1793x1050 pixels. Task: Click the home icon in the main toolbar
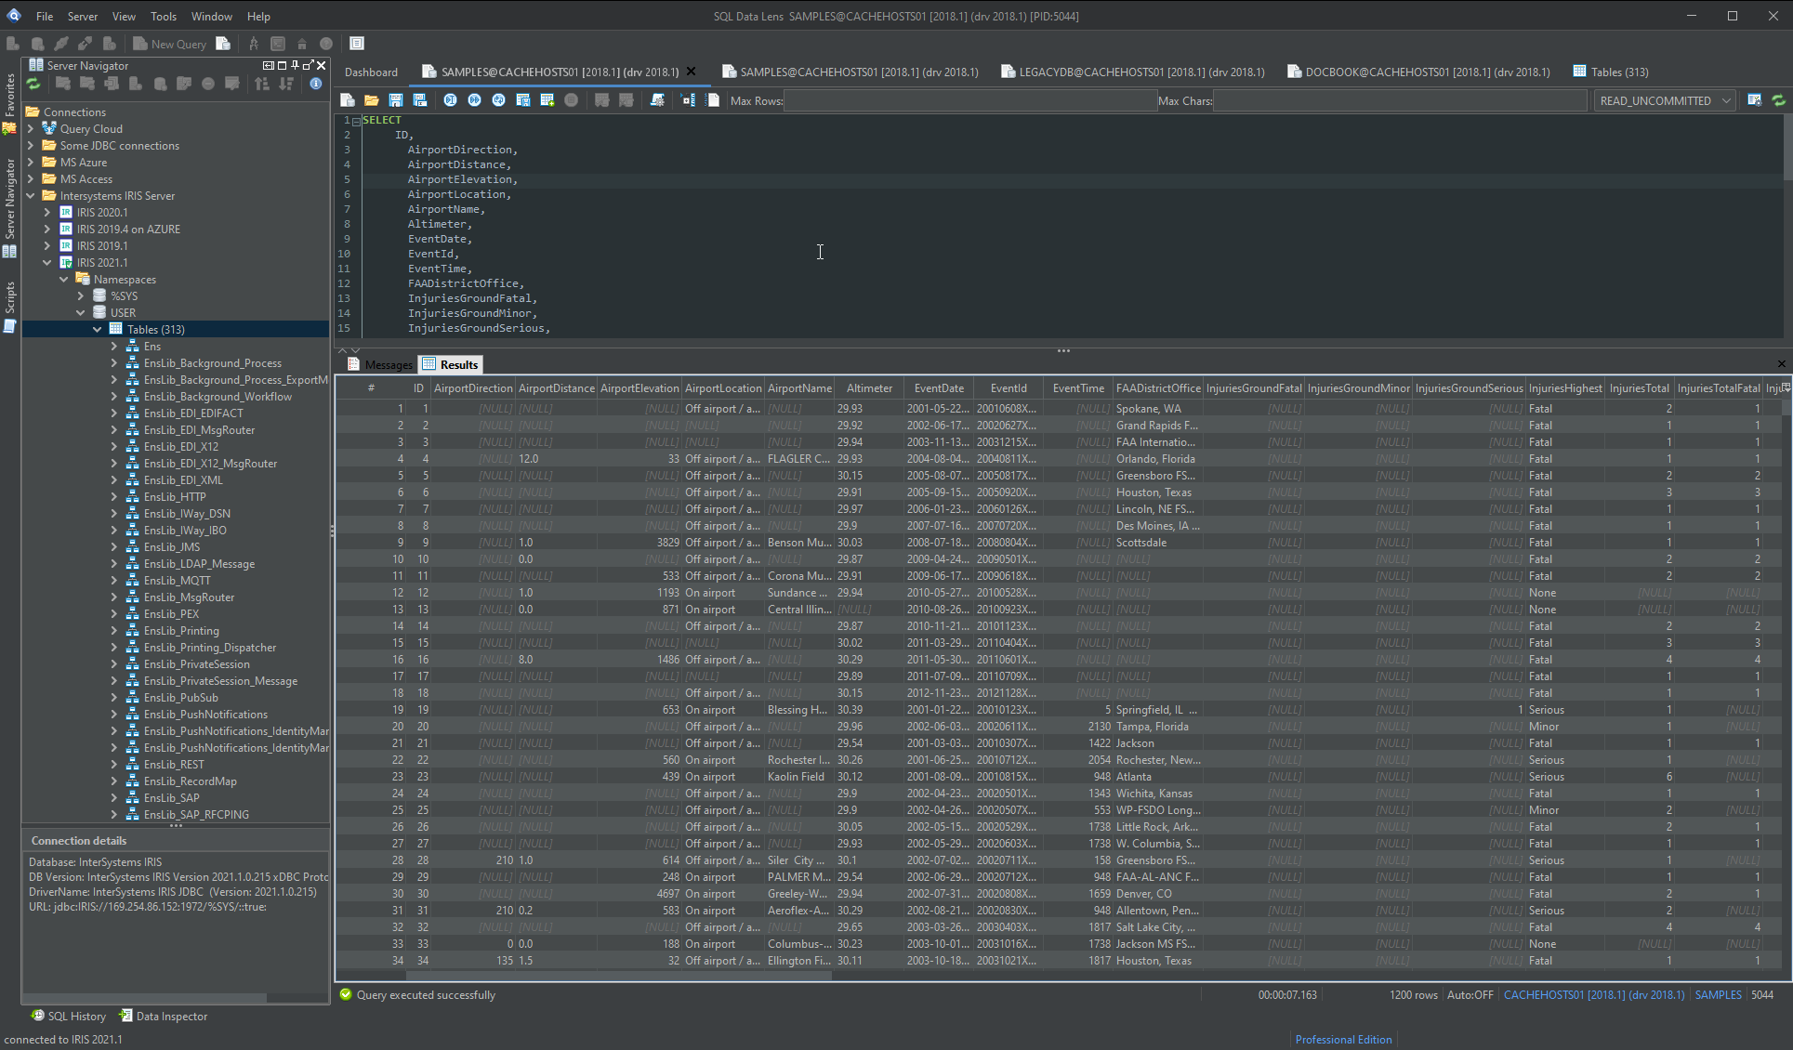point(302,44)
